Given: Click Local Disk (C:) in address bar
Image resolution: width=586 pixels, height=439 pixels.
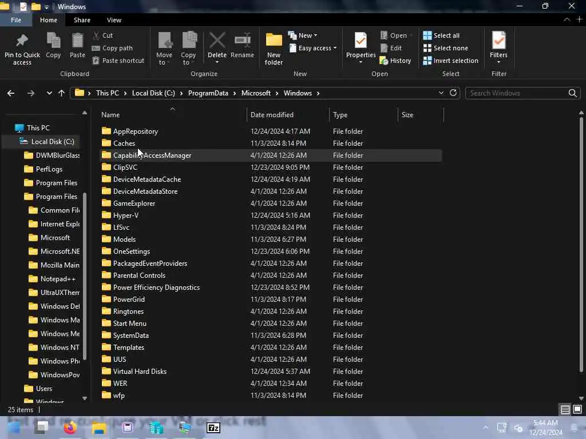Looking at the screenshot, I should (x=153, y=93).
